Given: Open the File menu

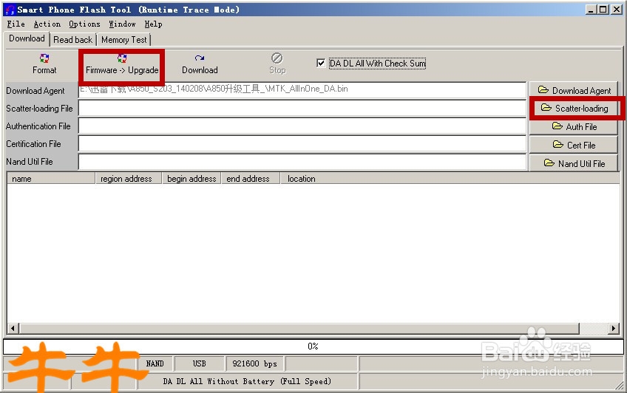Looking at the screenshot, I should (x=16, y=24).
